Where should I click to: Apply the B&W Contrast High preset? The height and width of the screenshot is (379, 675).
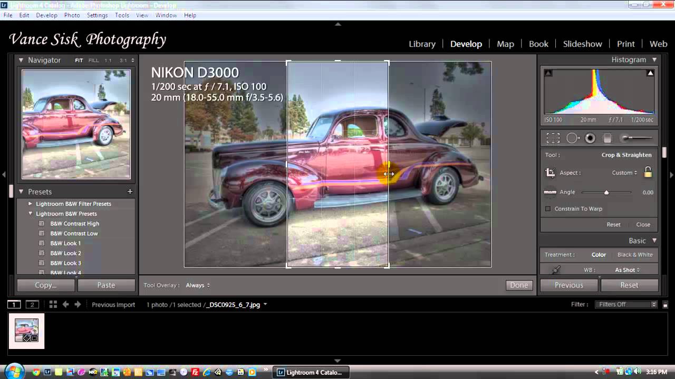point(74,224)
